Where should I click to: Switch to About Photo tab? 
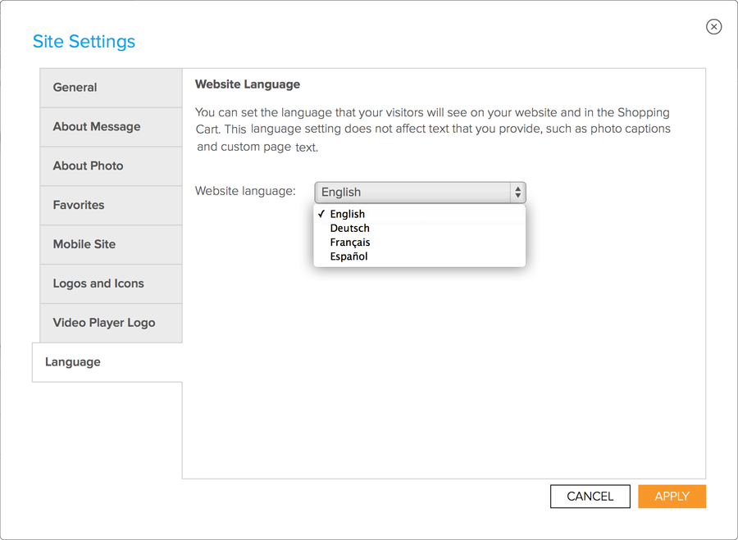click(111, 166)
